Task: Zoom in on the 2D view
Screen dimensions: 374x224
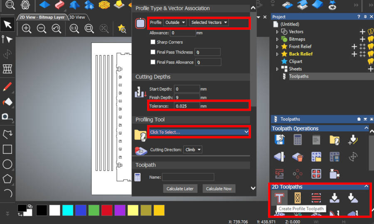Action: (x=27, y=29)
